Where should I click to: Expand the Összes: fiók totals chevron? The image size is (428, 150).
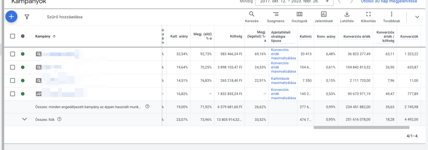coord(25,119)
